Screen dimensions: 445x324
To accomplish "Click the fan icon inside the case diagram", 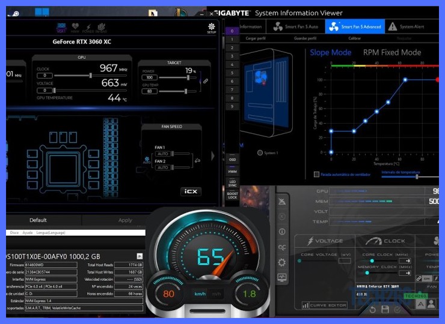I will pos(261,77).
